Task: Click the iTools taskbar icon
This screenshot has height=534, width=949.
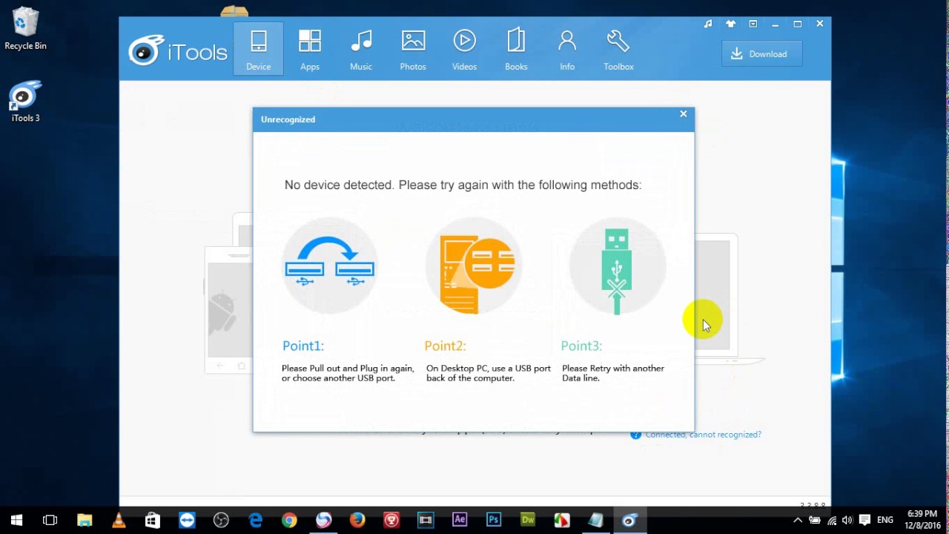Action: tap(629, 520)
